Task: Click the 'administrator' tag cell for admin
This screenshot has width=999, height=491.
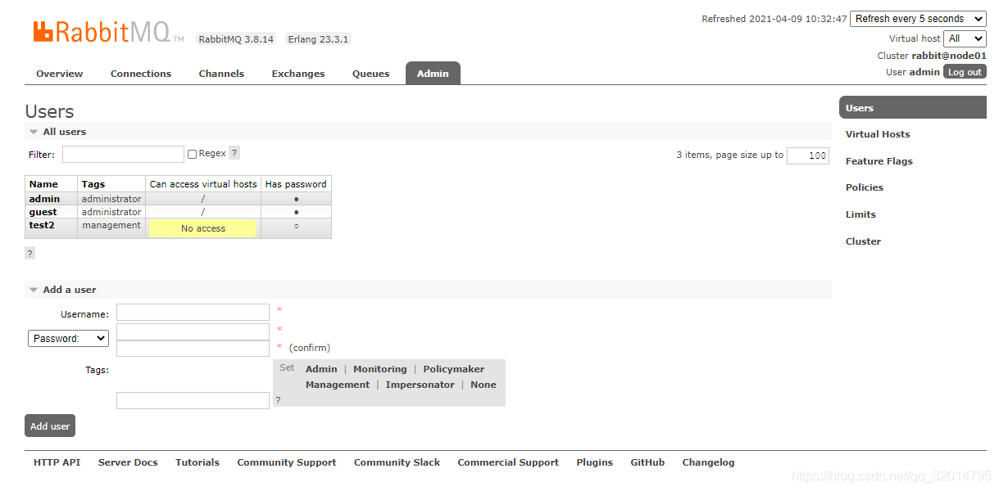Action: [111, 199]
